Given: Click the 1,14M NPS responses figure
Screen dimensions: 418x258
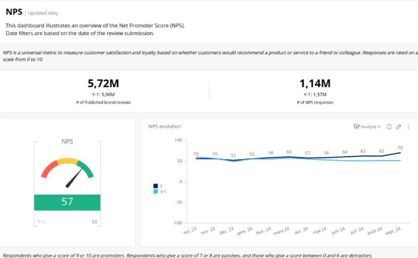Looking at the screenshot, I should [x=315, y=84].
